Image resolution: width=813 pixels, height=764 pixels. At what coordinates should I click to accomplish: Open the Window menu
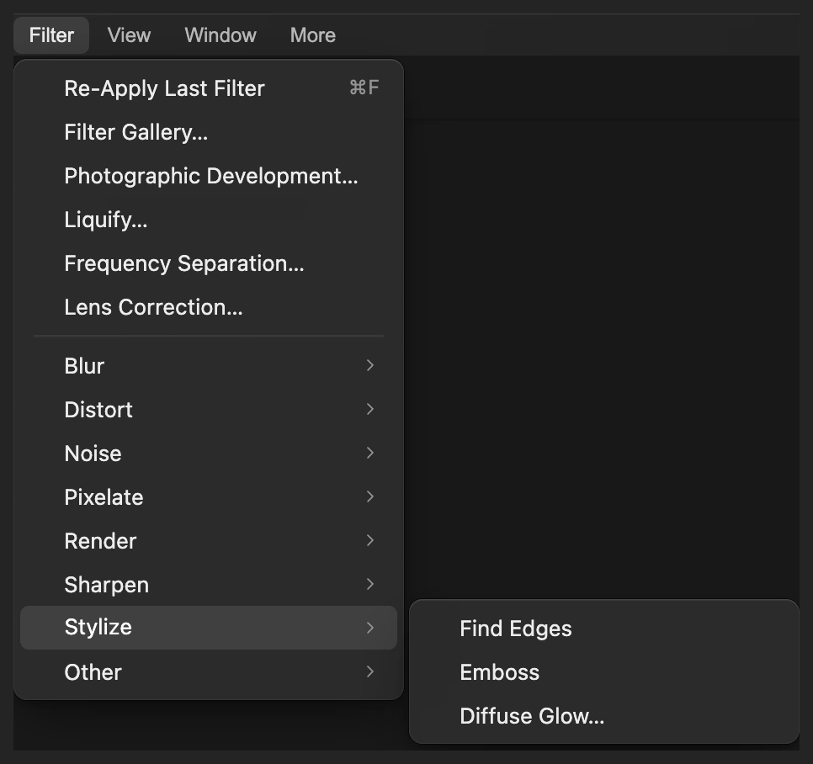pos(221,35)
